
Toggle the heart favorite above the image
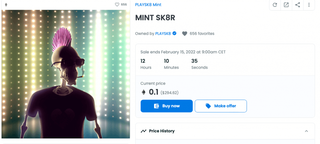click(x=117, y=5)
